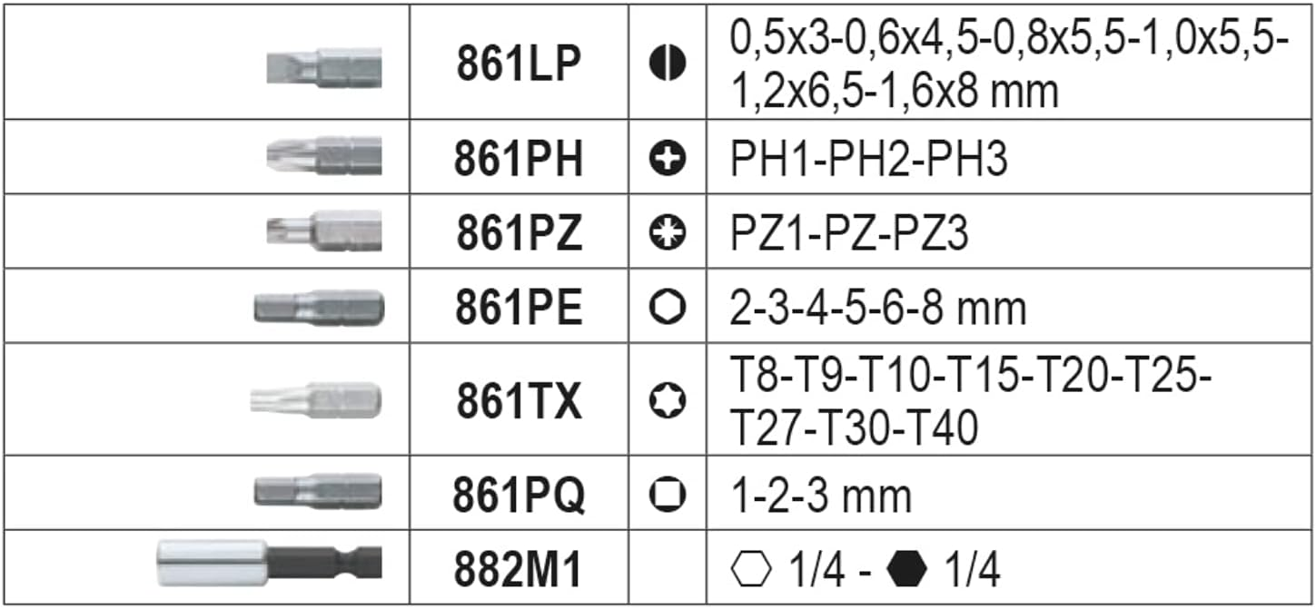The height and width of the screenshot is (609, 1316).
Task: Select the 861PE hex bit image
Action: click(x=318, y=309)
